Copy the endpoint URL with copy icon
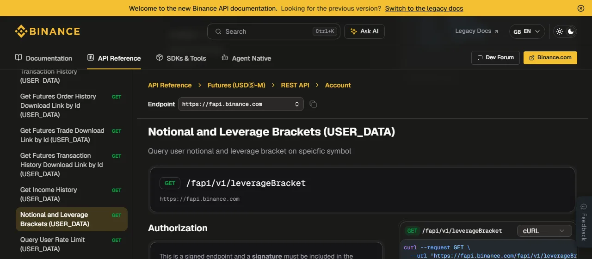592x259 pixels. [x=313, y=104]
